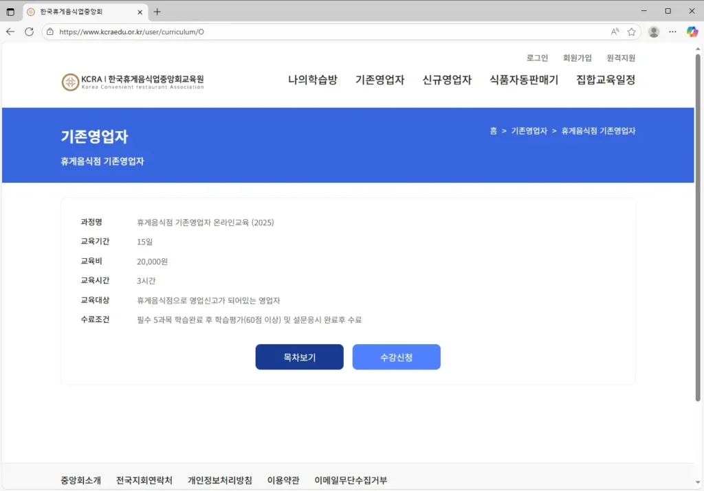Click the 회원가입 link
704x491 pixels.
point(577,58)
